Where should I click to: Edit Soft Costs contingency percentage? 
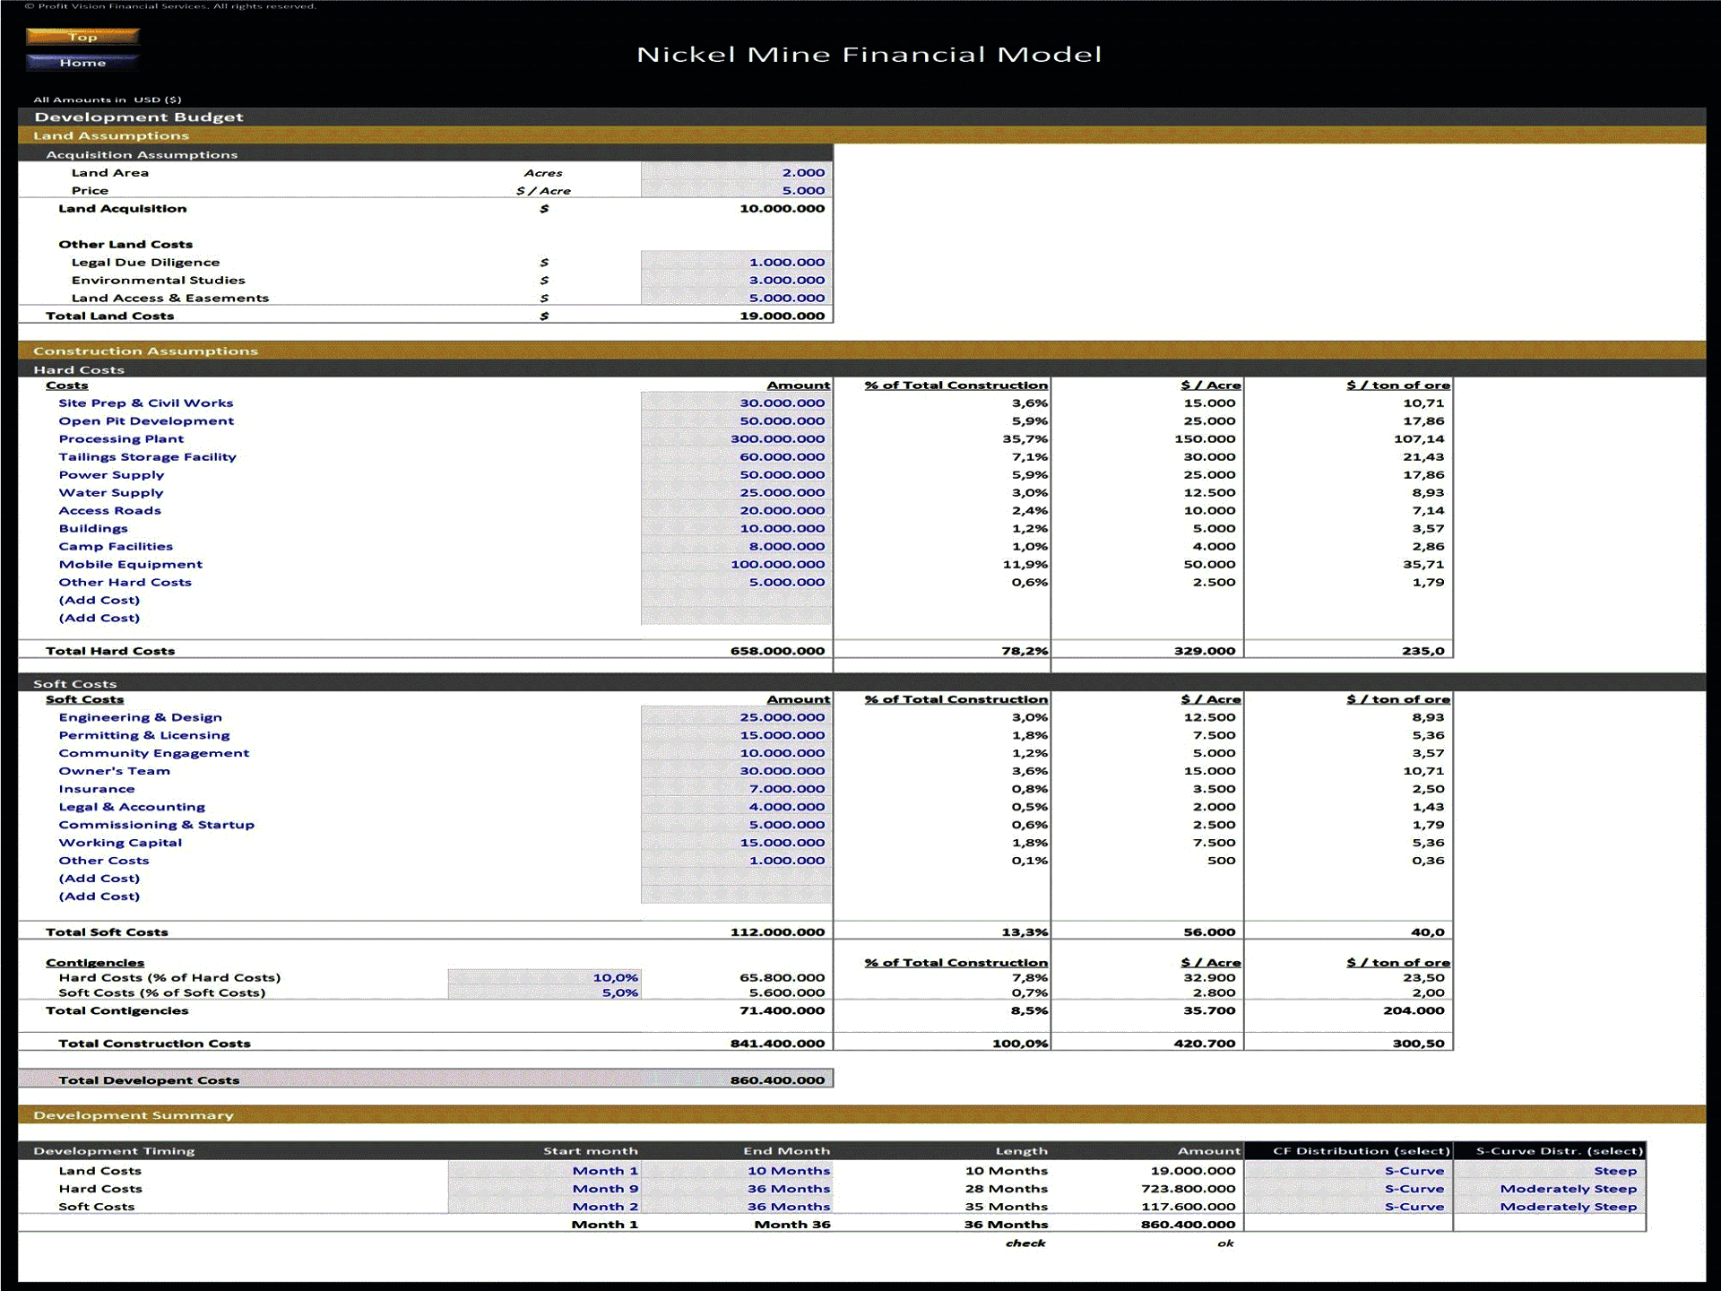click(544, 993)
